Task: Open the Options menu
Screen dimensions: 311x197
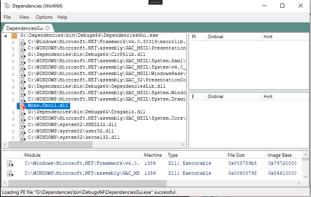Action: click(44, 17)
